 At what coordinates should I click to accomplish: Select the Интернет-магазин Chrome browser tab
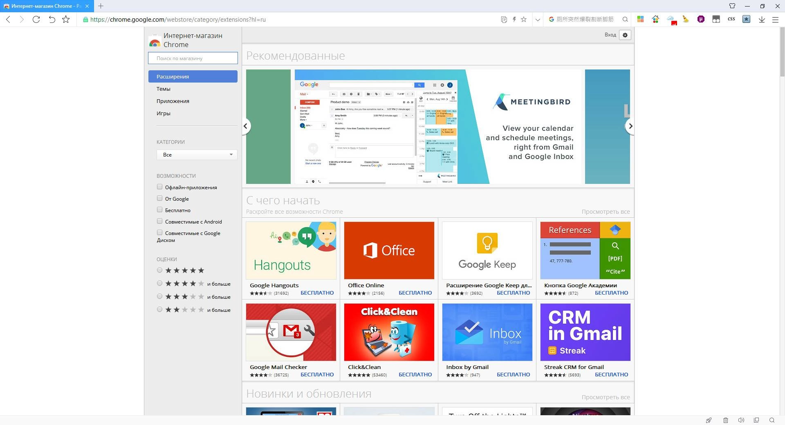[x=46, y=6]
